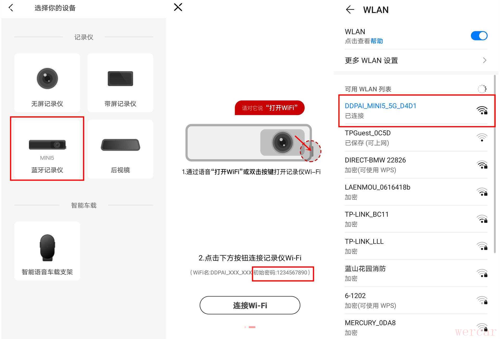Choose the 蓝山花园消防 network
Image resolution: width=500 pixels, height=339 pixels.
[x=416, y=273]
